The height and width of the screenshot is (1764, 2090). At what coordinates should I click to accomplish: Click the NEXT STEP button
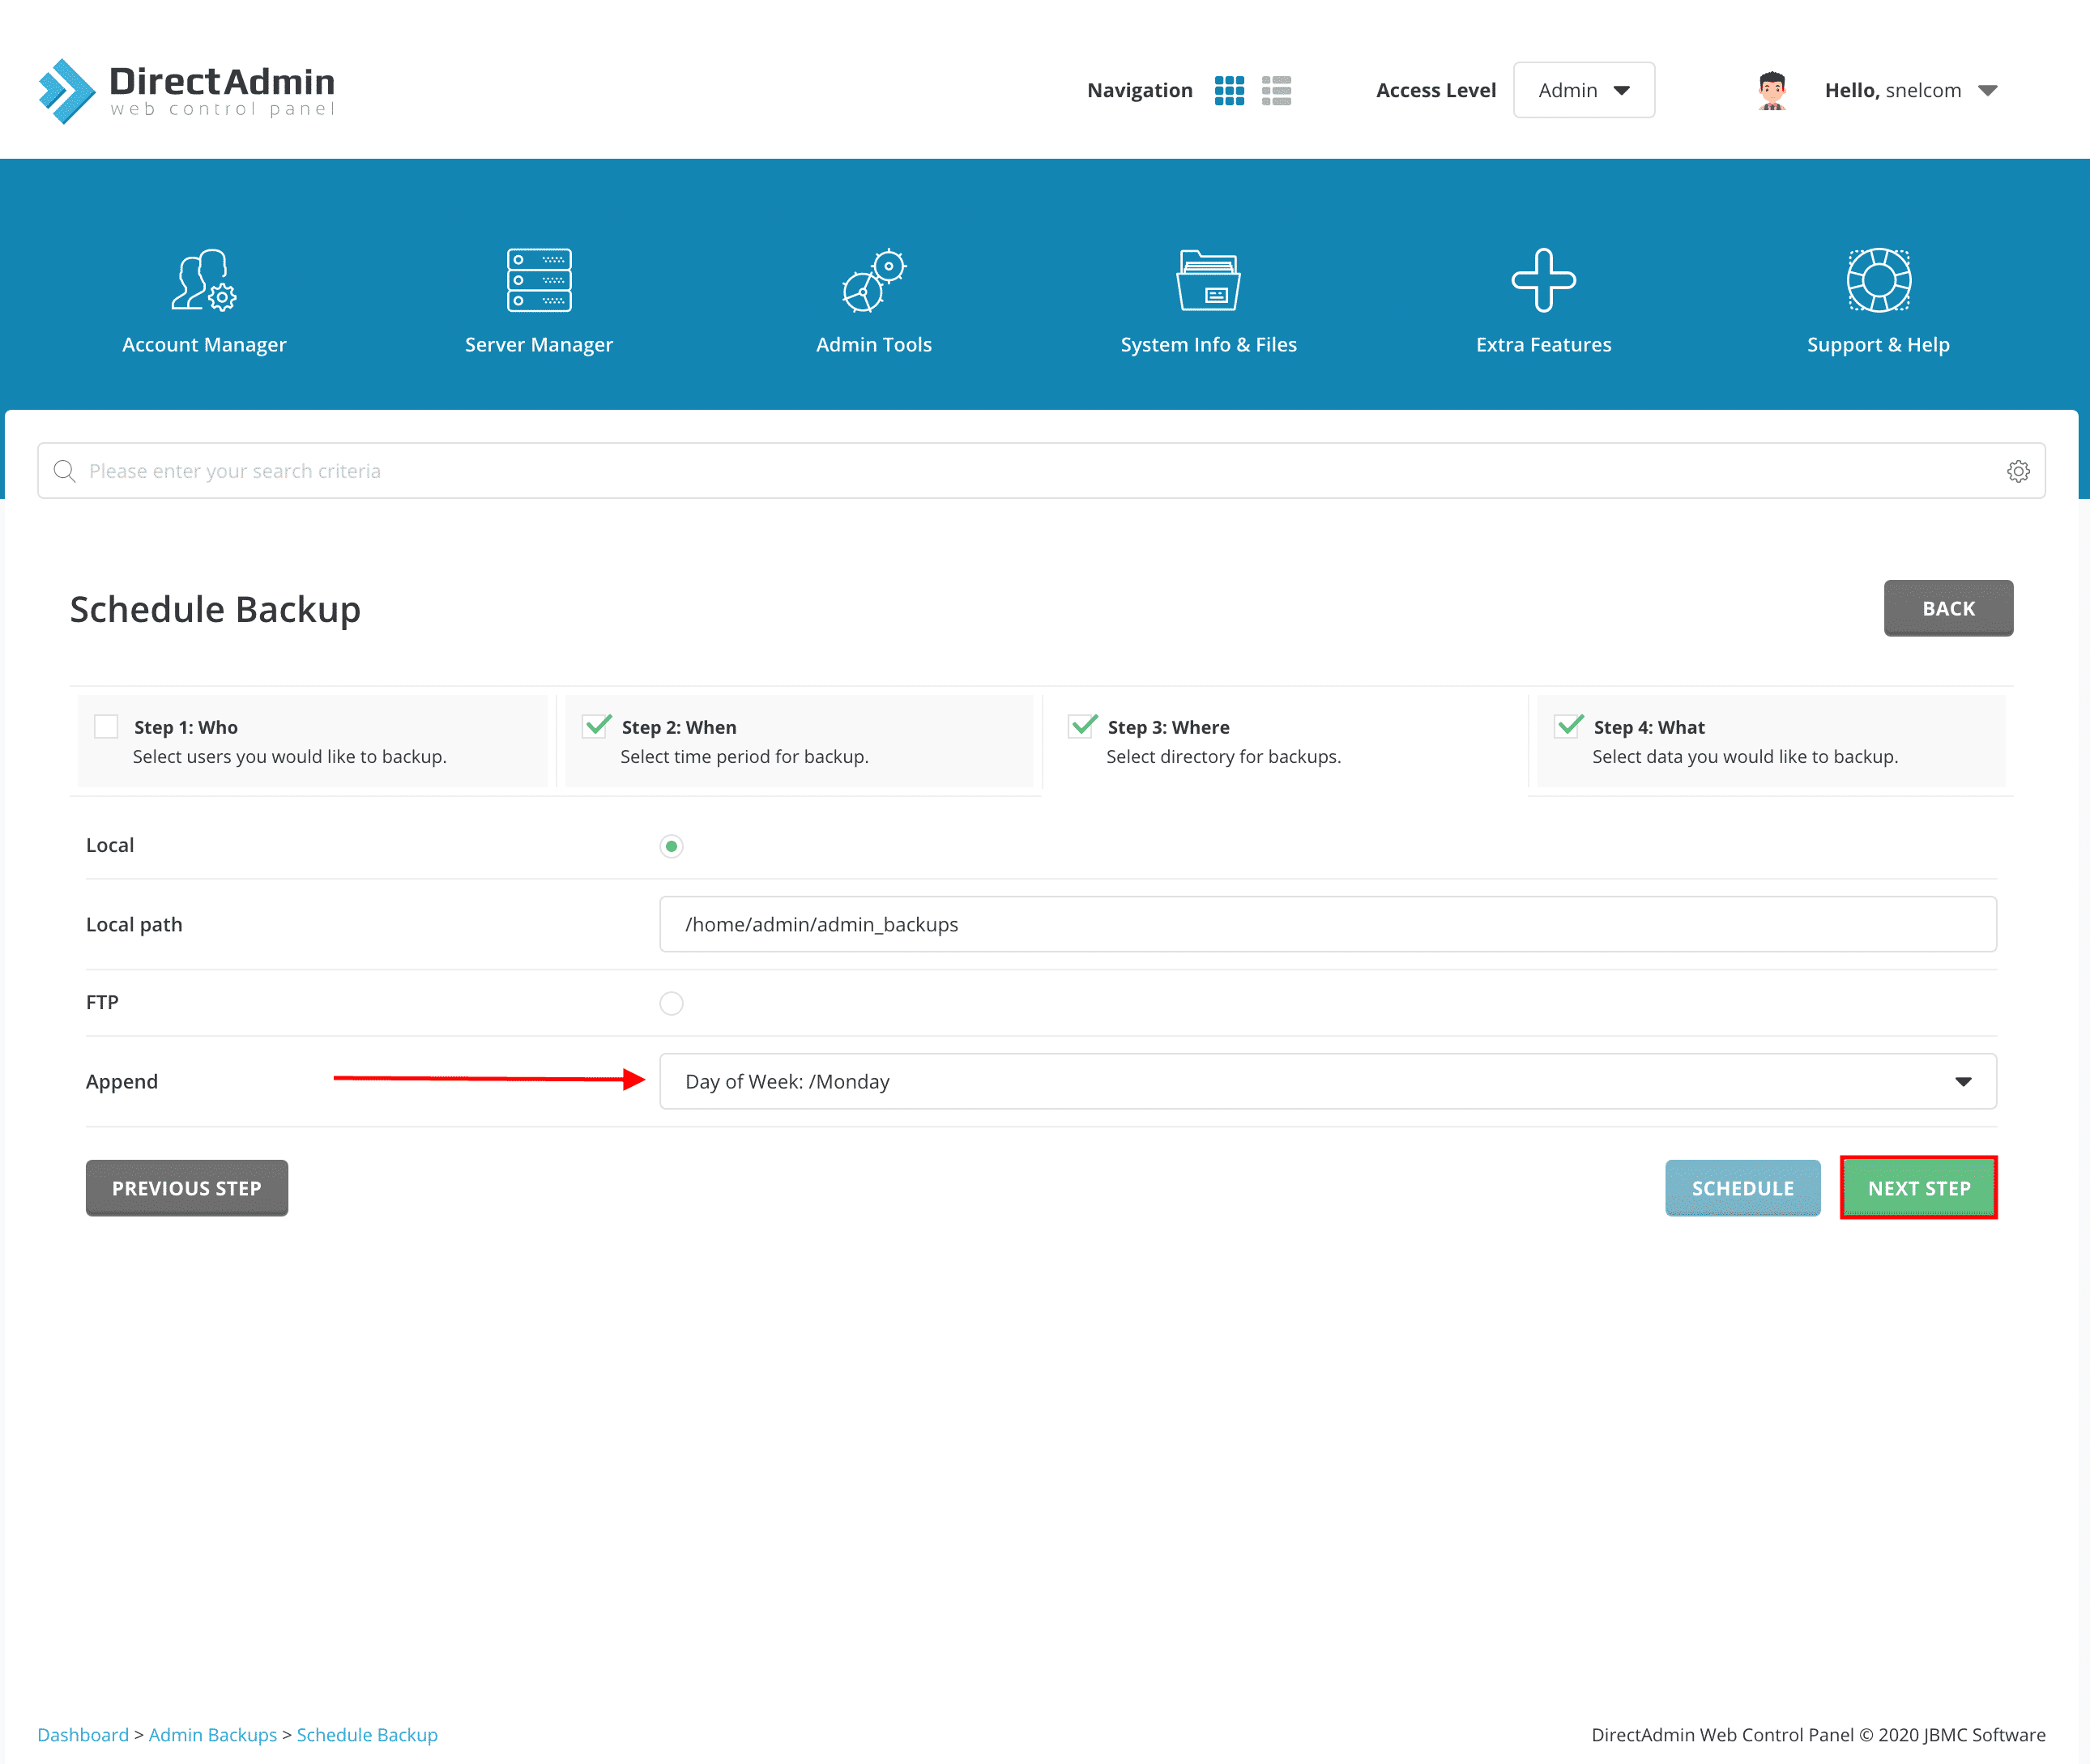(1918, 1188)
